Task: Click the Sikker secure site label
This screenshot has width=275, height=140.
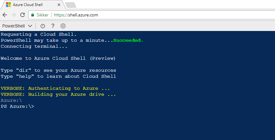Action: [42, 15]
